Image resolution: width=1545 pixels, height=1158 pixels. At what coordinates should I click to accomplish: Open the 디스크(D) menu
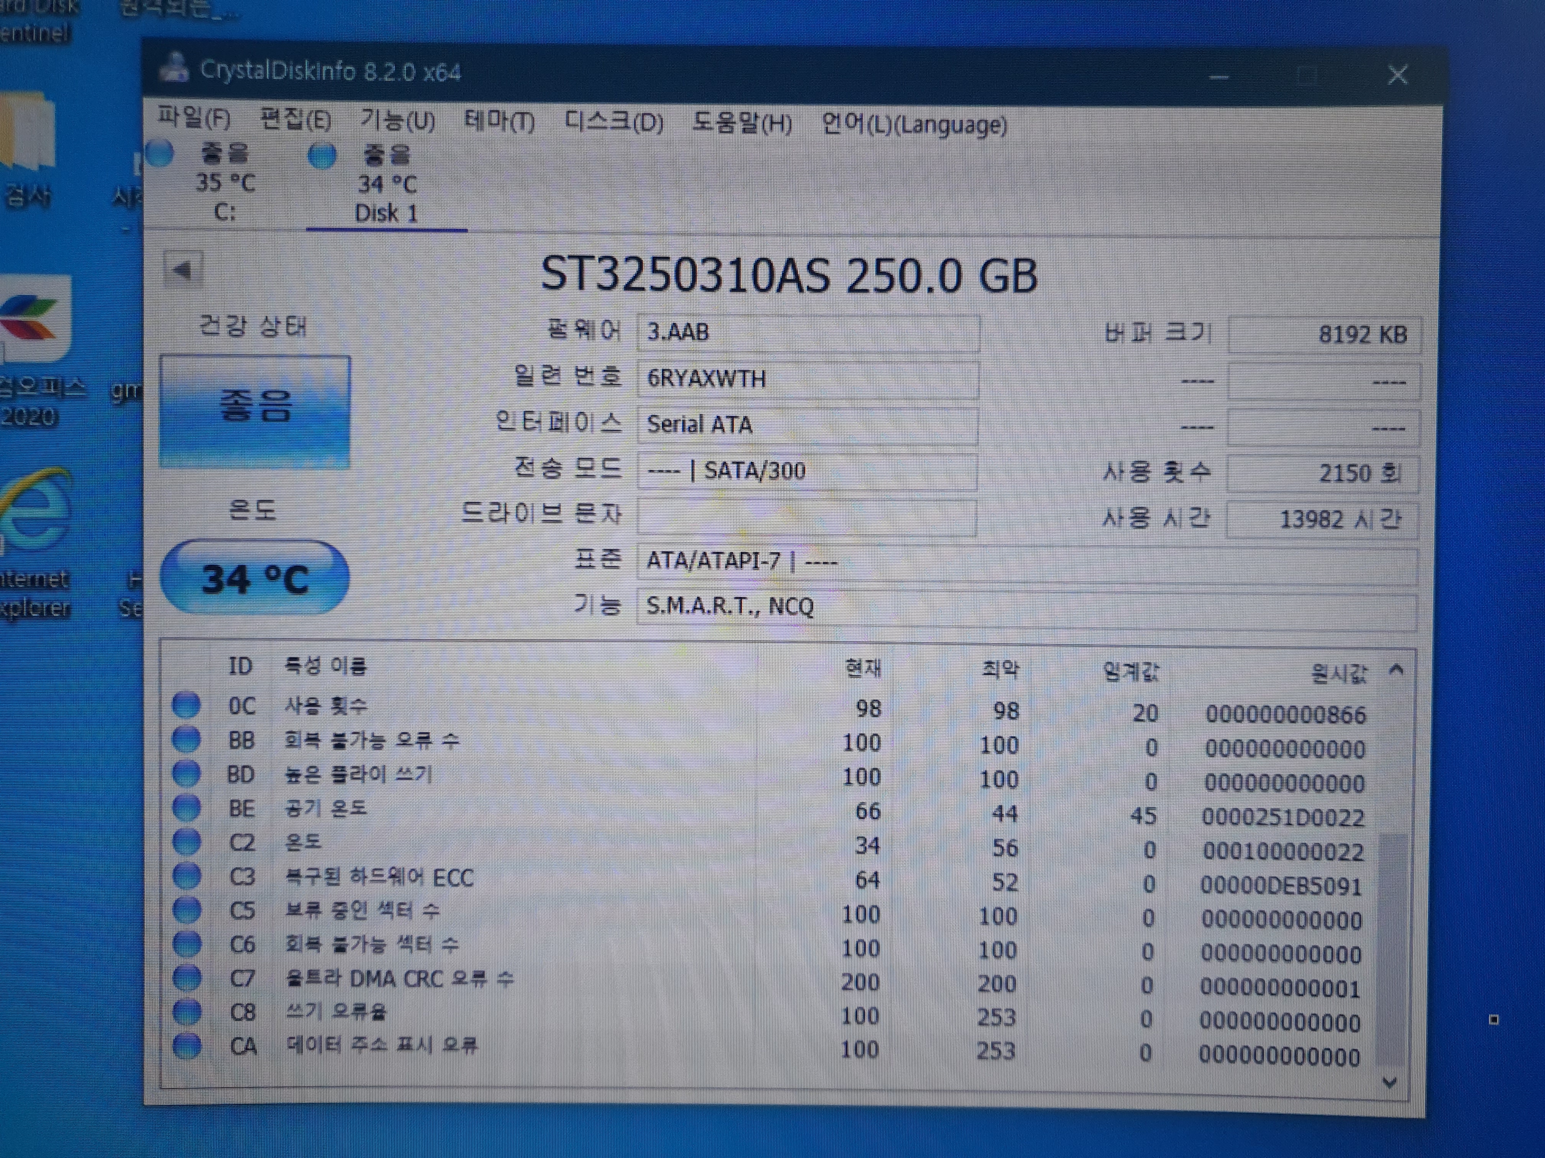pos(613,122)
